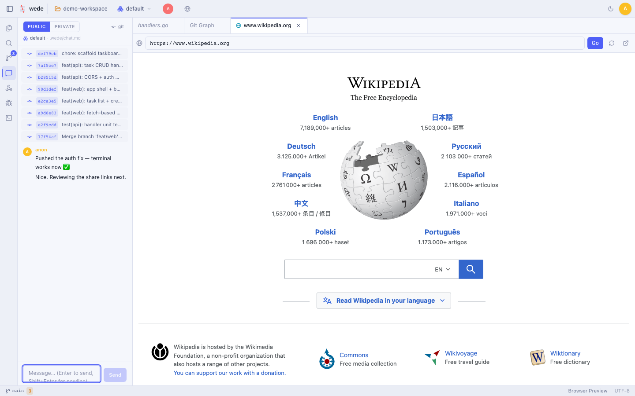Select commit 7af5ce7 task CRUD handlers
The image size is (635, 396).
coord(75,66)
